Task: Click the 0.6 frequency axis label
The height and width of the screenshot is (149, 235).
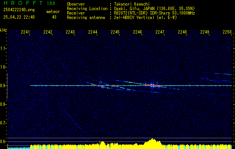Action: 3,142
